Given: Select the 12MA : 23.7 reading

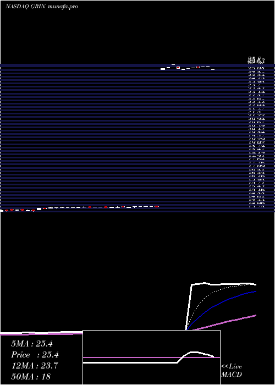Looking at the screenshot, I should (35, 366).
